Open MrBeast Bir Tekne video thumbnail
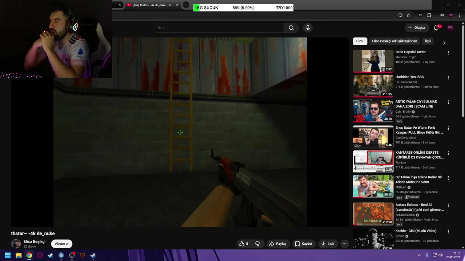 point(373,187)
